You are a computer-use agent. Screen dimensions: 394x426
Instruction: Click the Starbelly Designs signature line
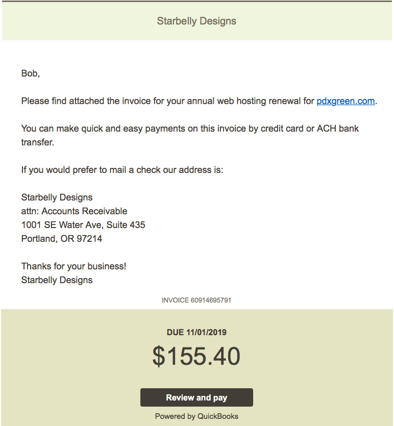57,280
